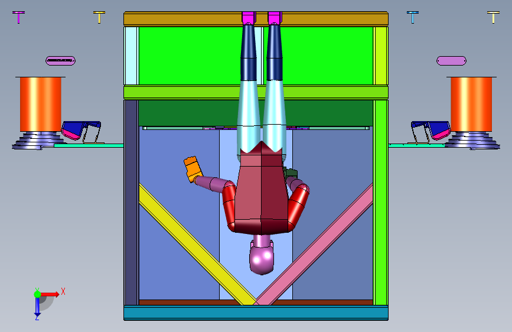Select the dark green hand behind torso
512x332 pixels.
[290, 172]
